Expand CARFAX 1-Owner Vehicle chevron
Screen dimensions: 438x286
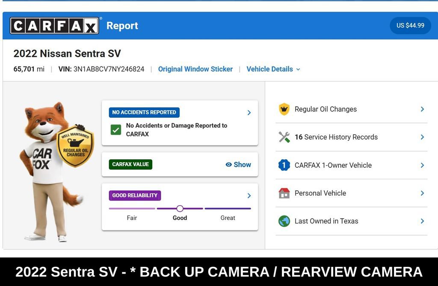(422, 165)
